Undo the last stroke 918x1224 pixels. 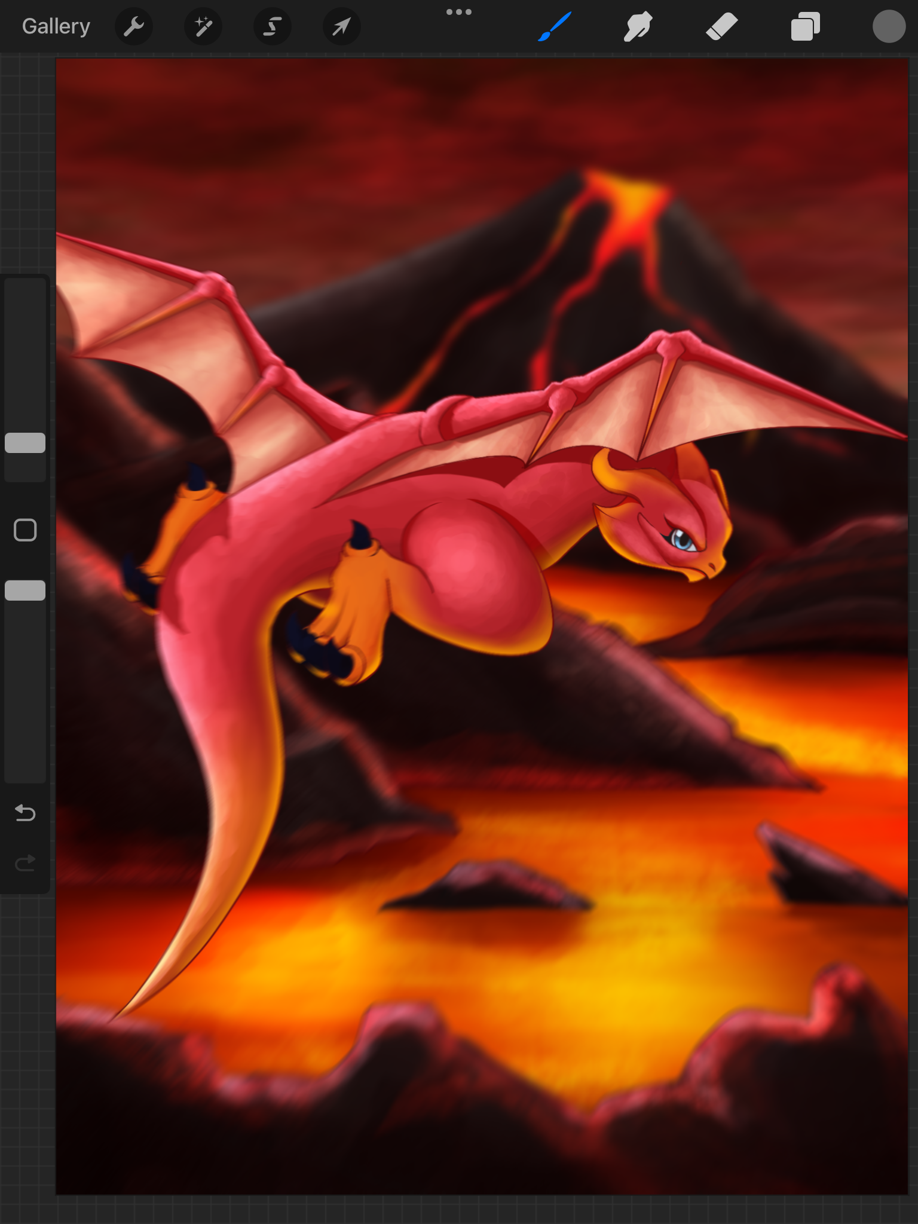pyautogui.click(x=25, y=813)
